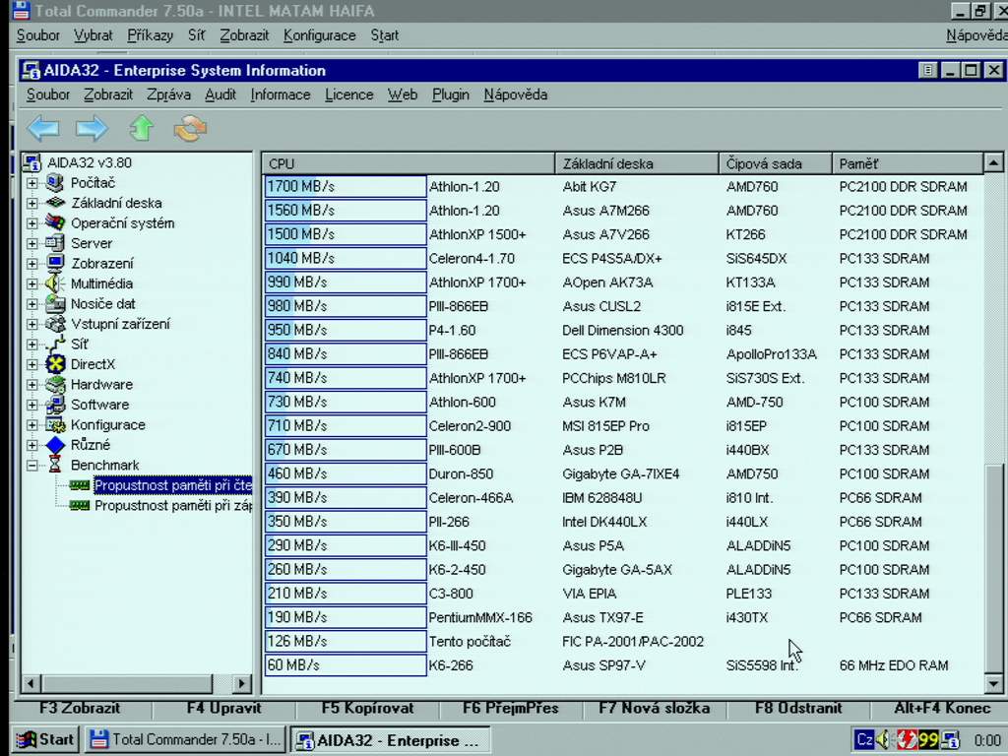Click the 60 MB/s K6-266 bar
1008x756 pixels.
coord(346,664)
